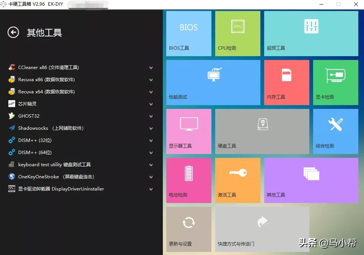This screenshot has height=255, width=364.
Task: Select 显卡检测 (graphics card detection)
Action: [x=335, y=82]
